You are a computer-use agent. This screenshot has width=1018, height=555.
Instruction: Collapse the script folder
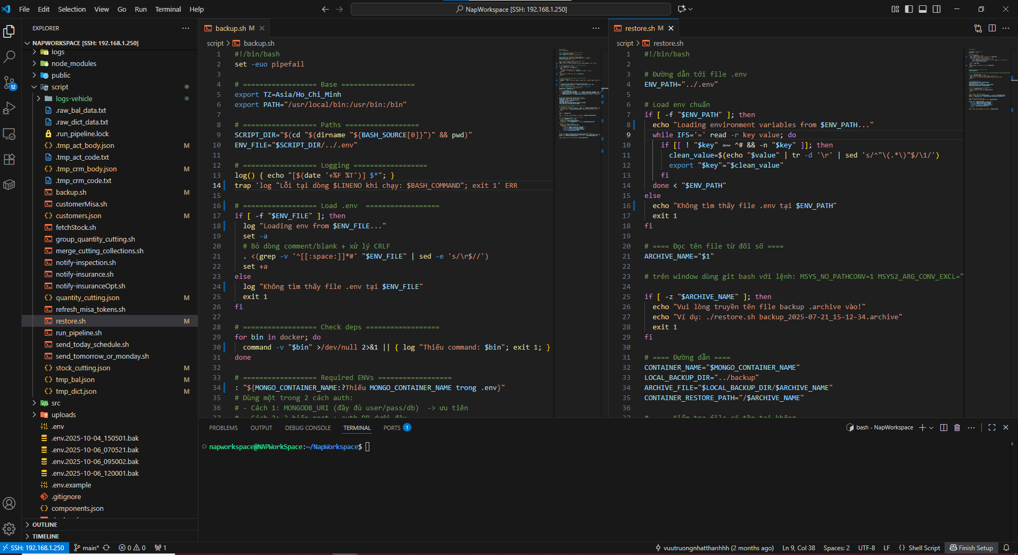click(x=60, y=87)
